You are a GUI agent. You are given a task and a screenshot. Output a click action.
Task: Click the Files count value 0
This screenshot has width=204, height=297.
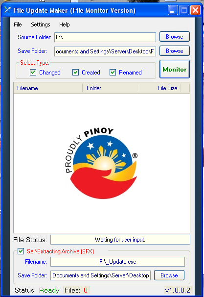click(x=86, y=290)
